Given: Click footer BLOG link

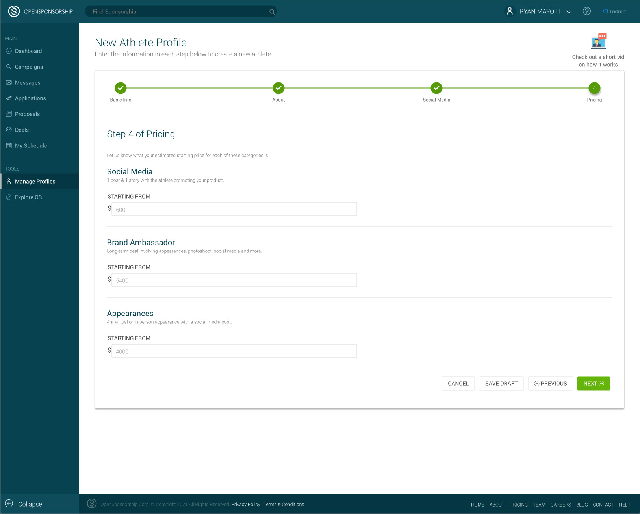Looking at the screenshot, I should tap(582, 505).
